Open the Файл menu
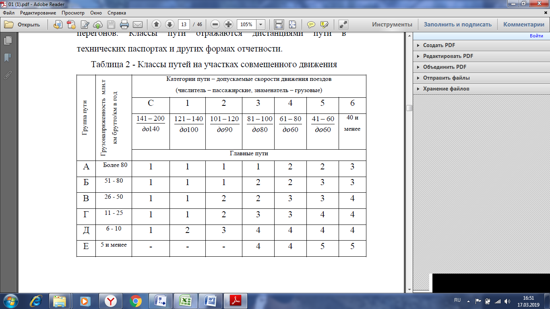550x309 pixels. (x=8, y=13)
